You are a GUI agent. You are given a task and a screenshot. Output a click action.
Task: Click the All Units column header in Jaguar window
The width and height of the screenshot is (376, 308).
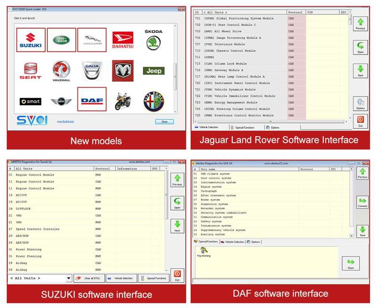pos(244,12)
